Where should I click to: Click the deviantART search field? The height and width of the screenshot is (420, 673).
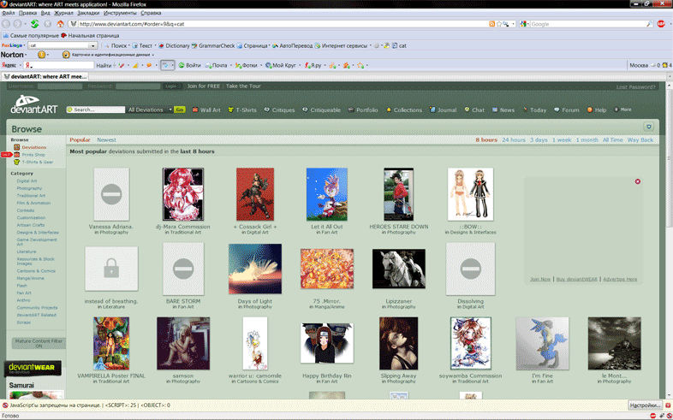(x=98, y=110)
